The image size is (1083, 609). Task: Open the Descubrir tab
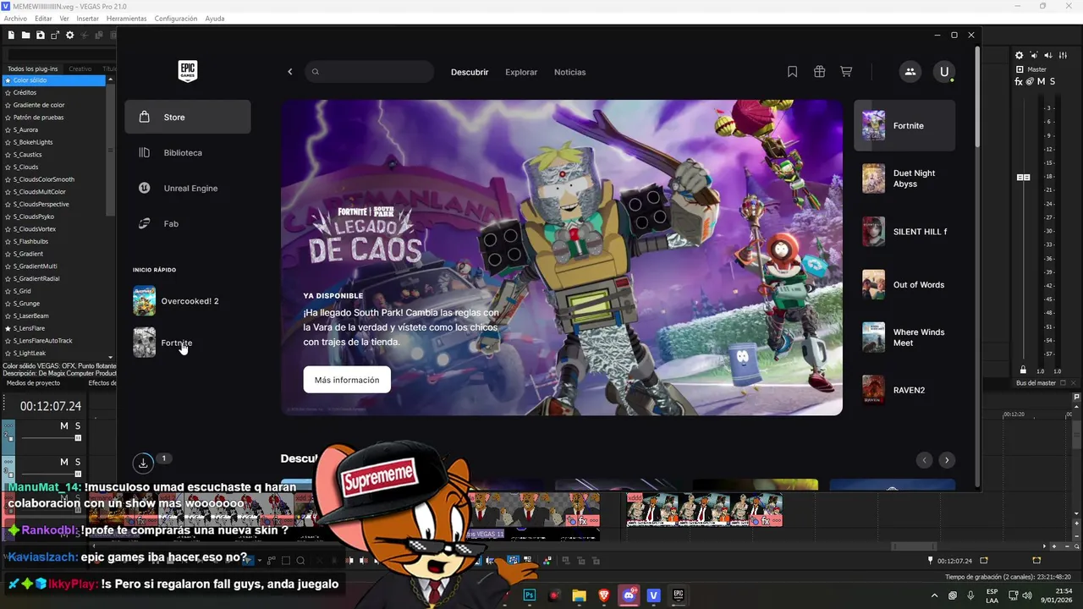(470, 72)
